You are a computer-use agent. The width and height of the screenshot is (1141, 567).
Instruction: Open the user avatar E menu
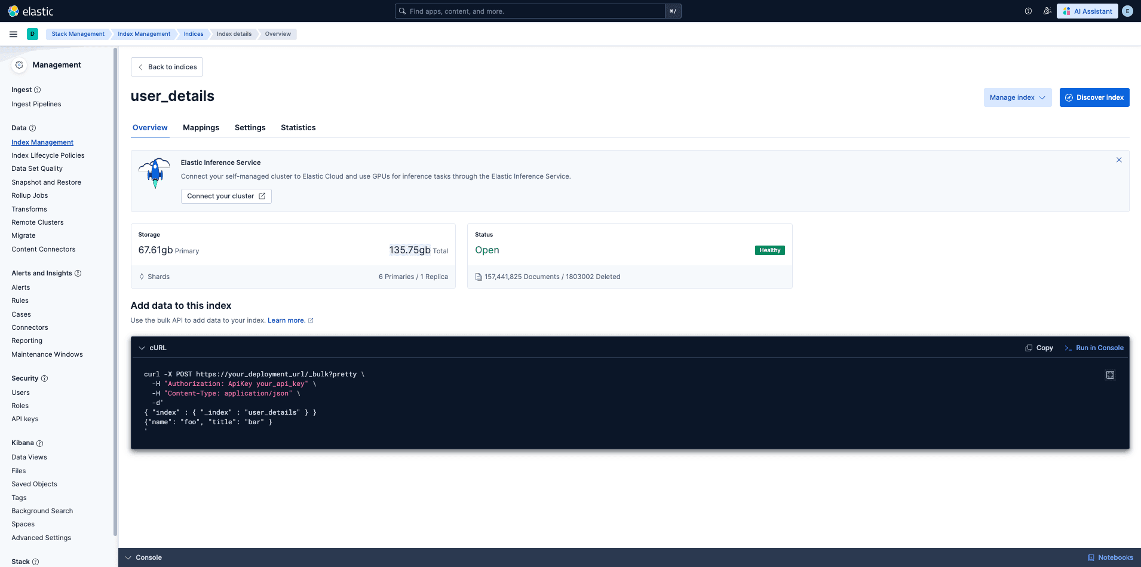coord(1127,11)
